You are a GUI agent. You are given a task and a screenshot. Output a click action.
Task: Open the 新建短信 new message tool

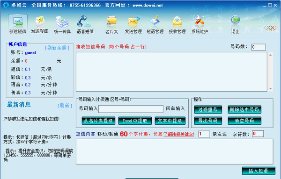18,24
